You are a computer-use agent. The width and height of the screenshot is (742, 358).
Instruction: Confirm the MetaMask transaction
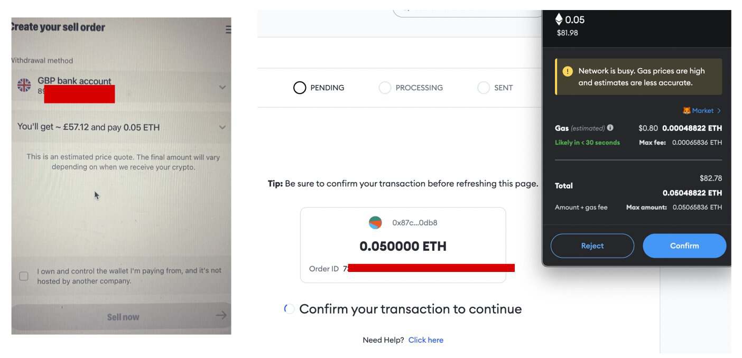(x=684, y=246)
